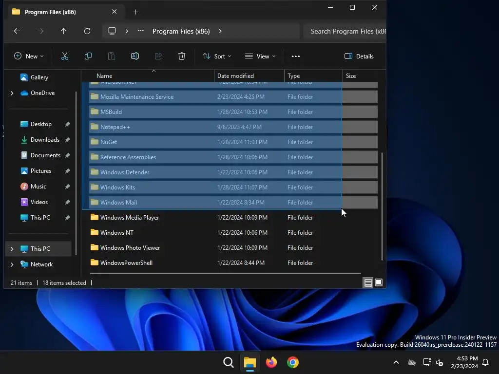
Task: Open the See more three-dots menu
Action: [296, 56]
